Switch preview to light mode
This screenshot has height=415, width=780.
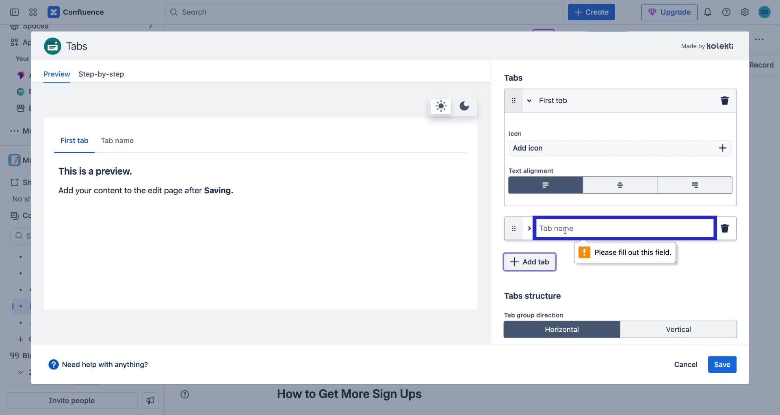(441, 106)
